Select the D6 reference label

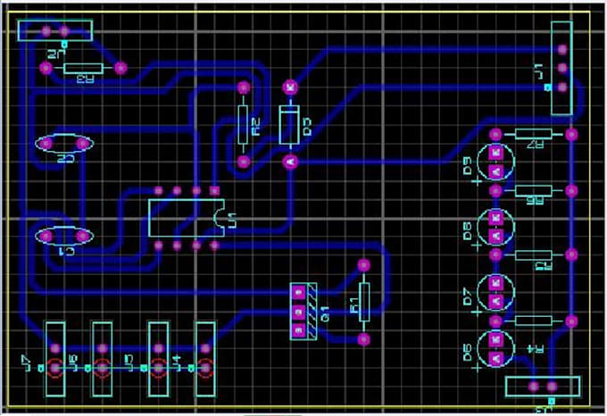click(468, 353)
